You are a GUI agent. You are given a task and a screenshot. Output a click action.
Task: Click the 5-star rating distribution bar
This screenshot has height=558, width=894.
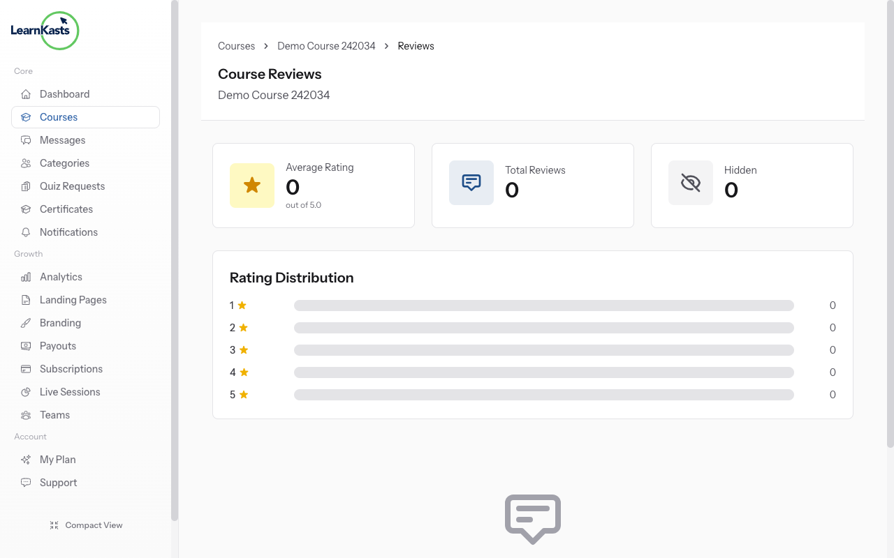543,394
